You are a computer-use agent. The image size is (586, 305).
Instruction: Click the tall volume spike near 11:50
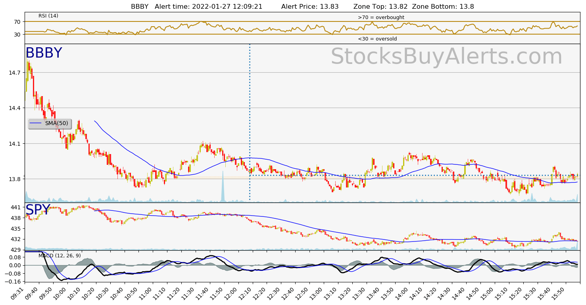point(223,186)
